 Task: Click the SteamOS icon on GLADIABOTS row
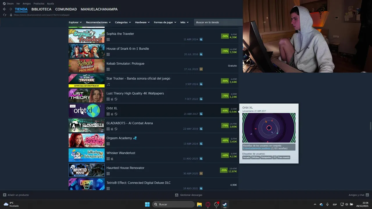[116, 129]
